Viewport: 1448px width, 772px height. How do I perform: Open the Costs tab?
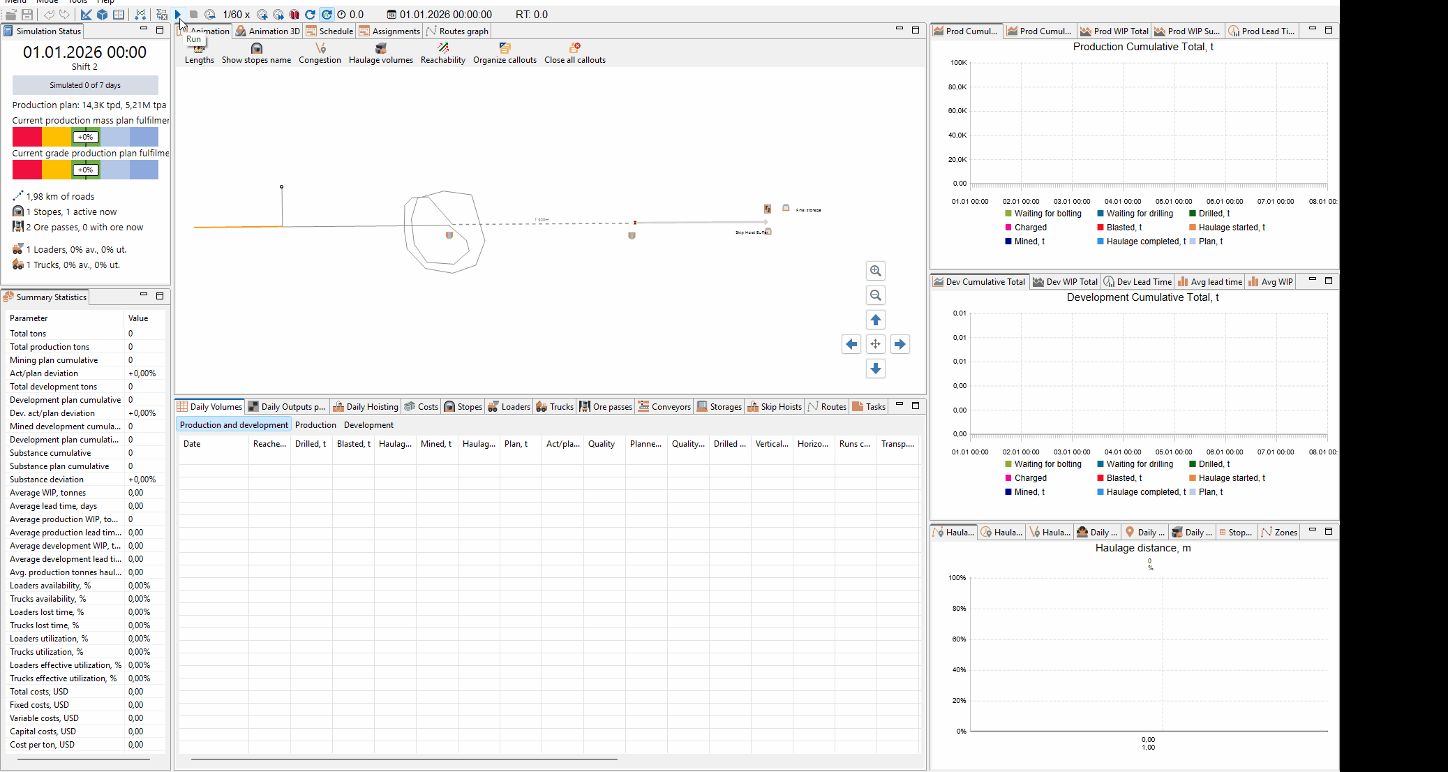tap(421, 406)
